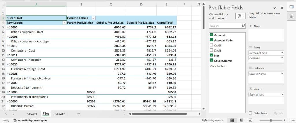The height and width of the screenshot is (123, 296).
Task: Select the Parent Pte Ltd.xlsx column header
Action: (x=81, y=23)
